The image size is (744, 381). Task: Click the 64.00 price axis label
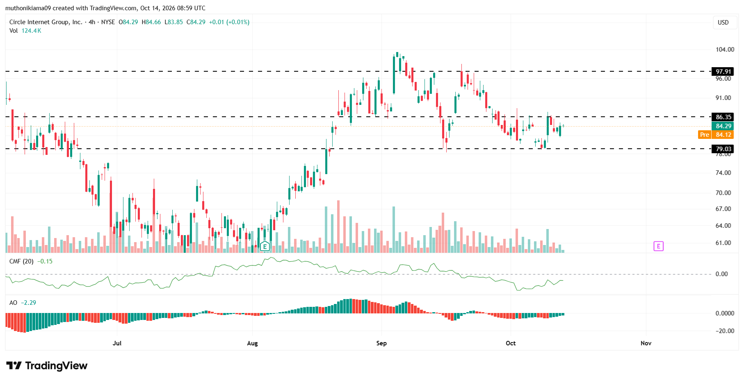[723, 226]
